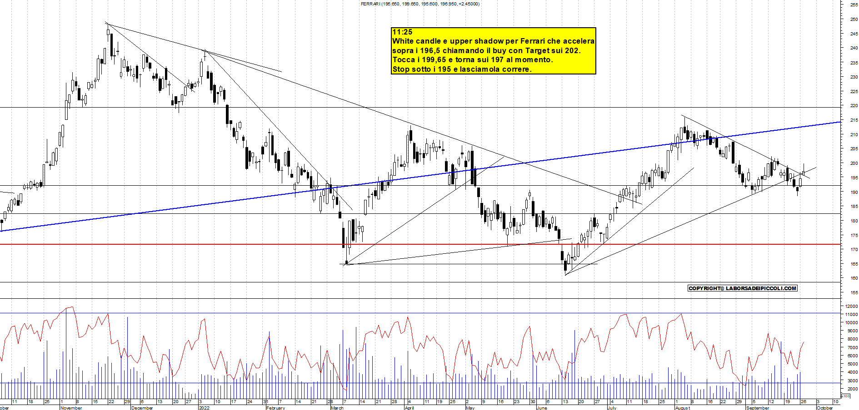Click the 205 price level on the right axis
Viewport: 859px width, 410px height.
click(x=854, y=148)
